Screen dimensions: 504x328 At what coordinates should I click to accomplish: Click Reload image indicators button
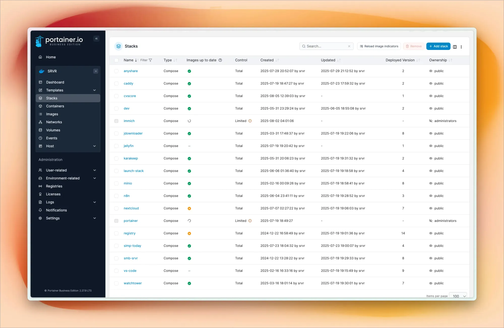pos(379,46)
